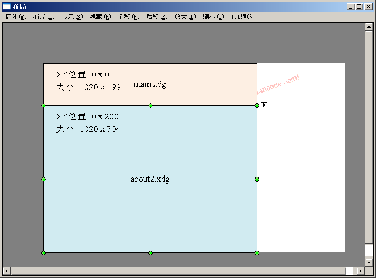Viewport: 376px width, 278px height.
Task: Send selected form backward with 后移(K)
Action: tap(156, 17)
